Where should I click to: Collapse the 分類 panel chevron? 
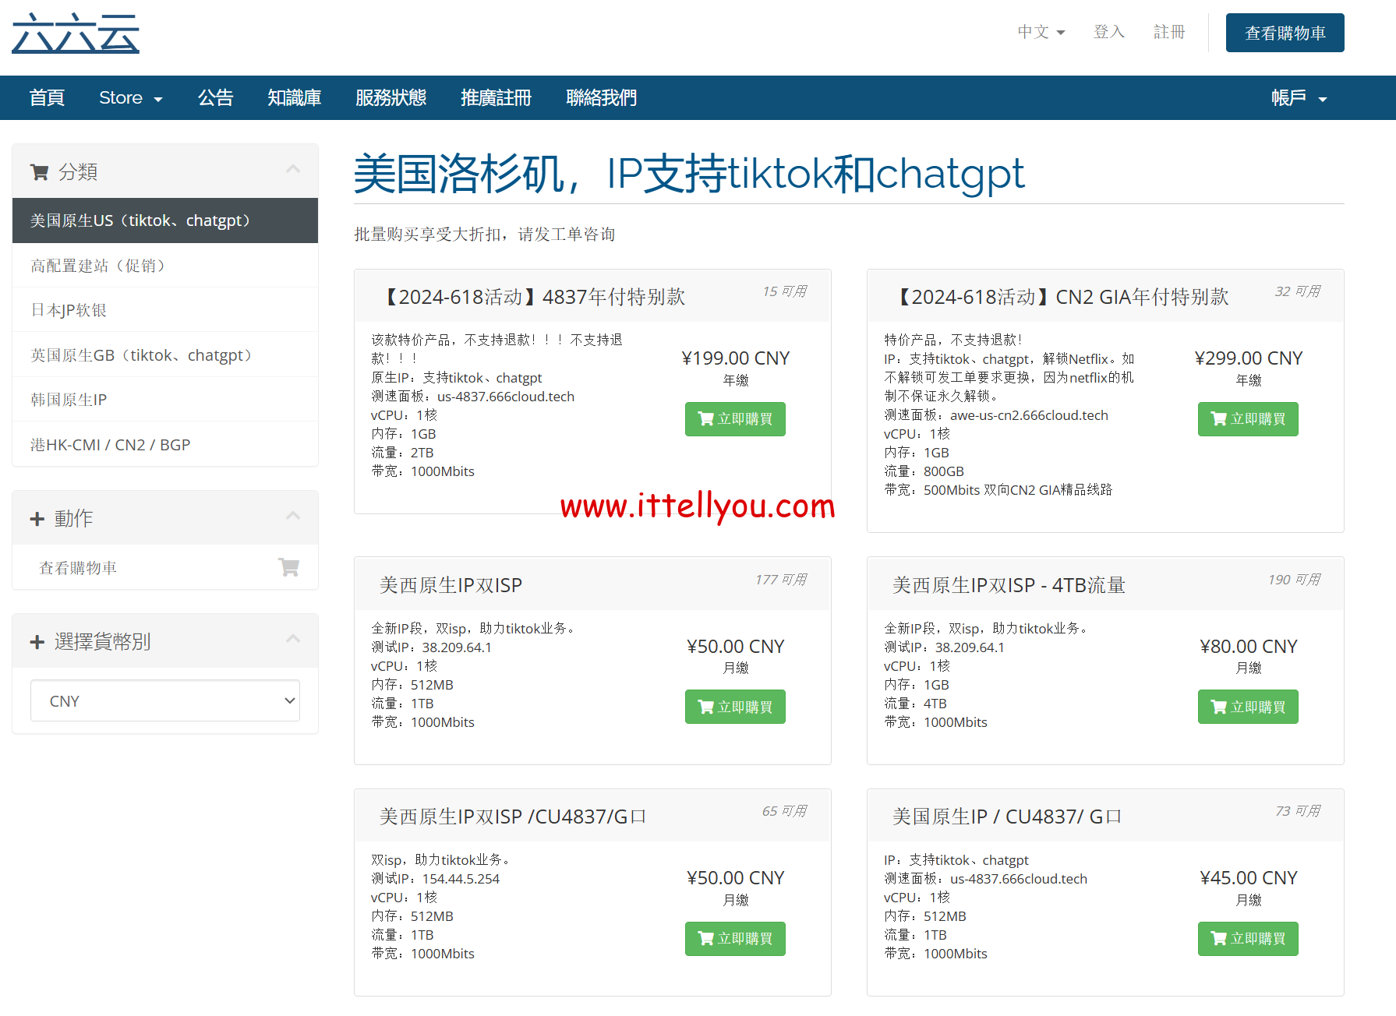click(293, 169)
